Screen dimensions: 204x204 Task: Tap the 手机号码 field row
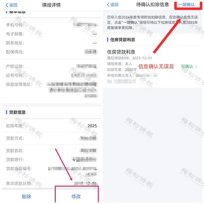[51, 25]
